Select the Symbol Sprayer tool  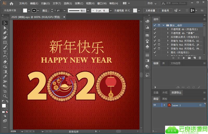pyautogui.click(x=5, y=81)
